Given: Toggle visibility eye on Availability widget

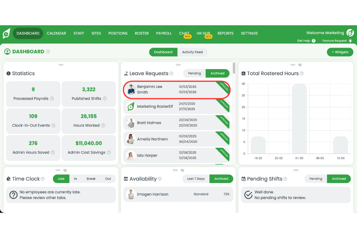Looking at the screenshot, I should [x=183, y=170].
